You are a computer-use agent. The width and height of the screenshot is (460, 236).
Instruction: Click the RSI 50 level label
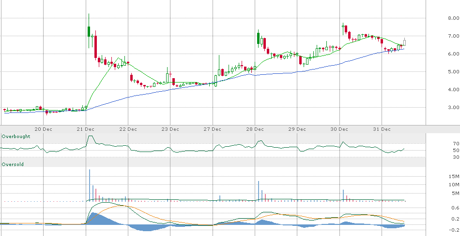pyautogui.click(x=456, y=150)
